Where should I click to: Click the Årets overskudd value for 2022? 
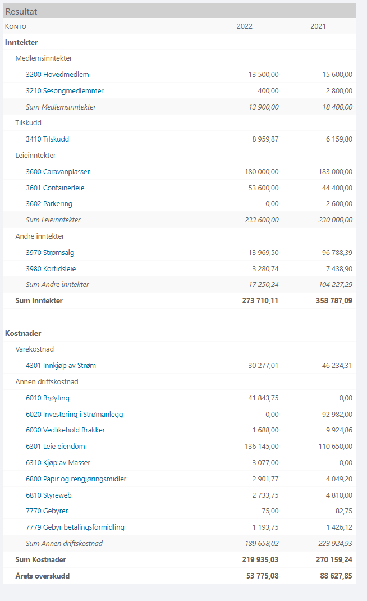tap(260, 576)
